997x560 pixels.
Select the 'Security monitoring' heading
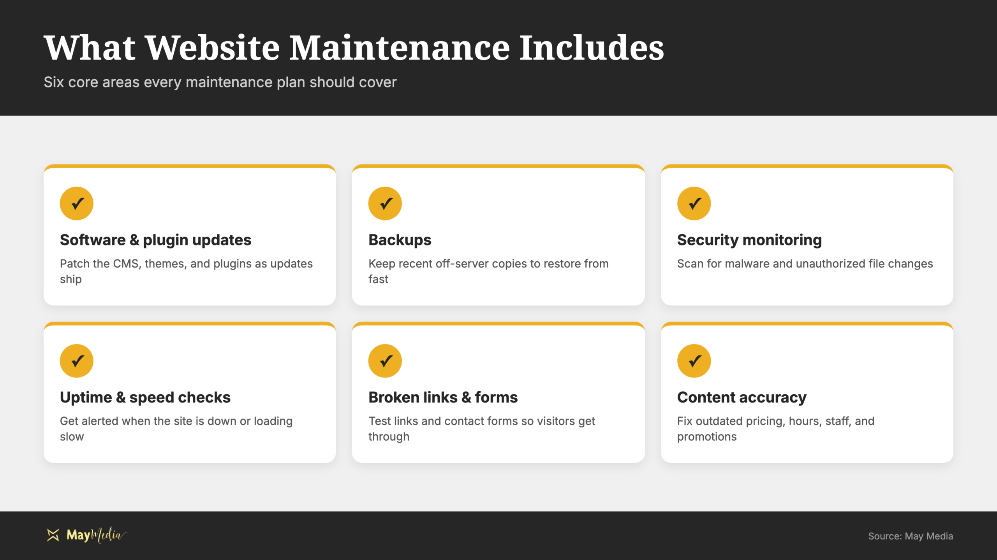coord(749,240)
